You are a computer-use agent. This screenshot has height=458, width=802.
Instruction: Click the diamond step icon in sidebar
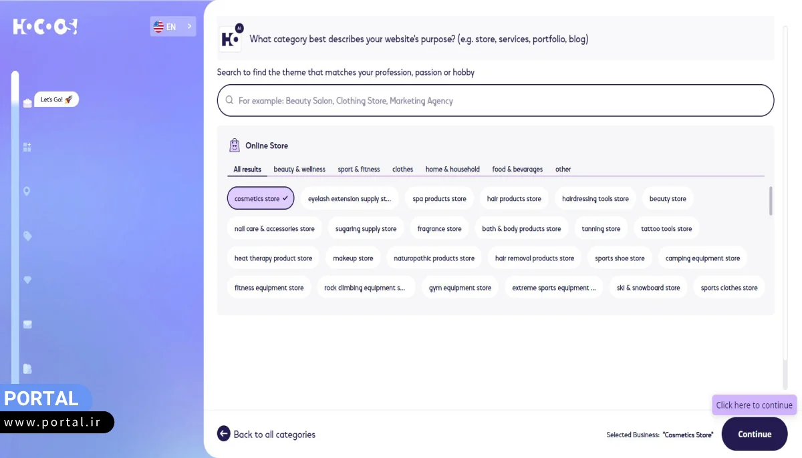[x=27, y=280]
